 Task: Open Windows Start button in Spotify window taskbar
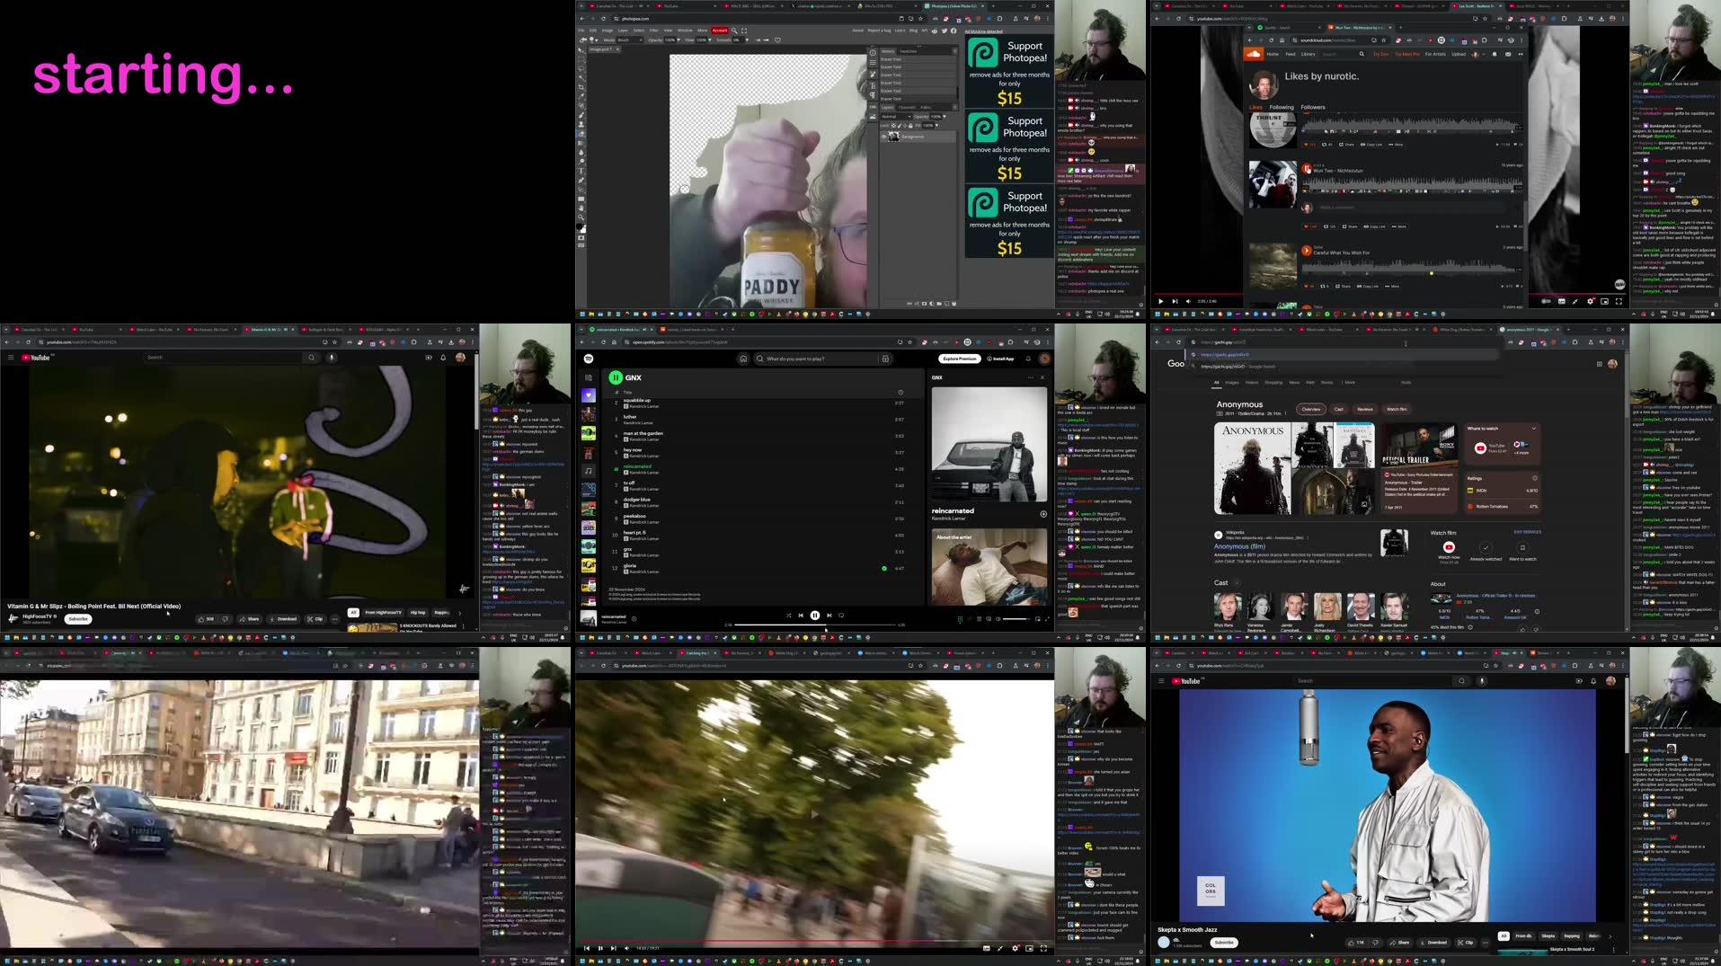click(581, 637)
